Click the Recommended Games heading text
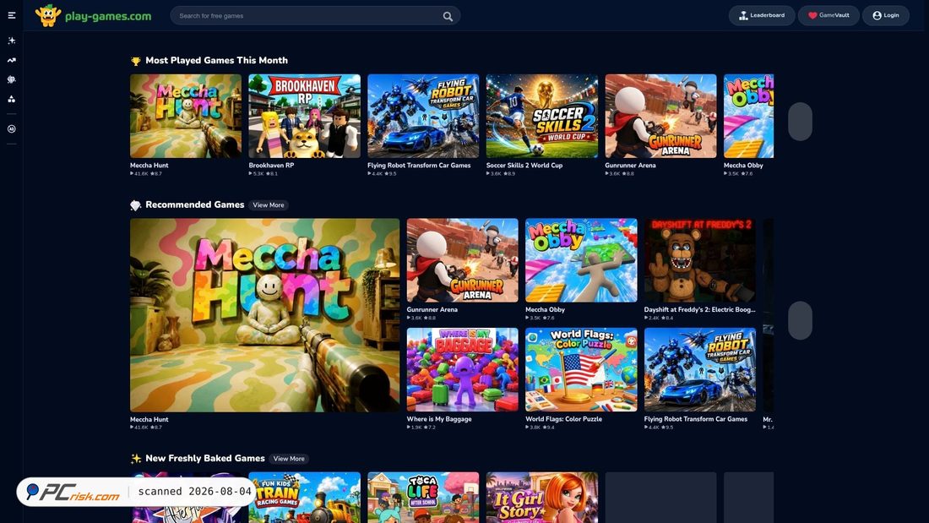The width and height of the screenshot is (929, 523). click(195, 204)
